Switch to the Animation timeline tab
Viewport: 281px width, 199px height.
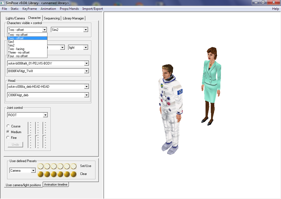[56, 185]
